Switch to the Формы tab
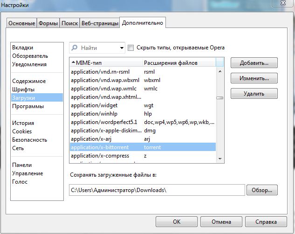This screenshot has height=234, width=295. pyautogui.click(x=48, y=23)
